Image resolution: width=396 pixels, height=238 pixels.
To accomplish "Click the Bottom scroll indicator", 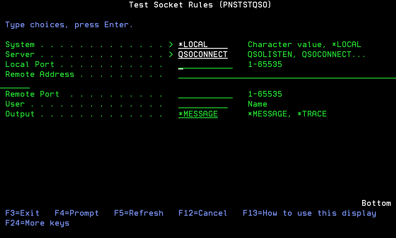I will click(376, 203).
